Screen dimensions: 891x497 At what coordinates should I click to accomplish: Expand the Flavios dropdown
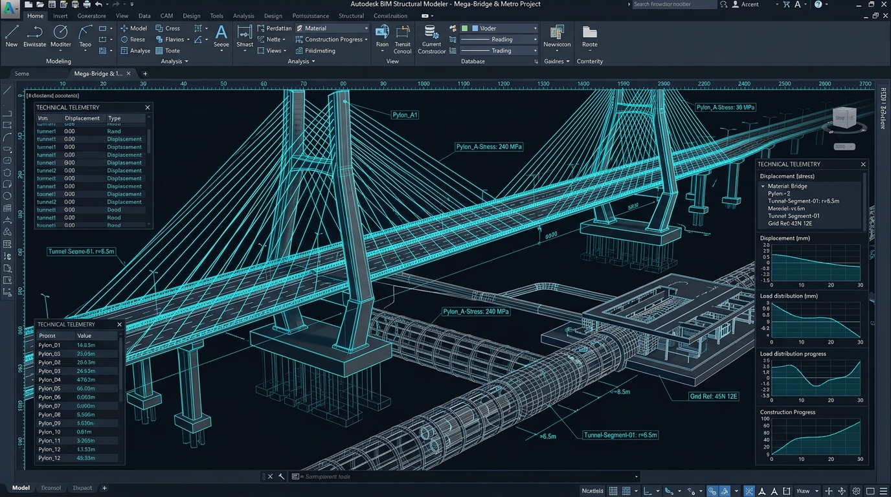tap(174, 39)
